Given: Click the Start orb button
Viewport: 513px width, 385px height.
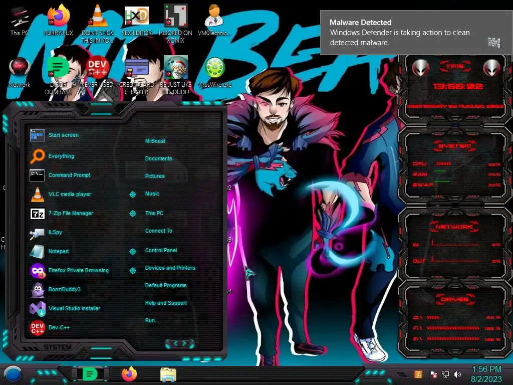Looking at the screenshot, I should coord(13,374).
